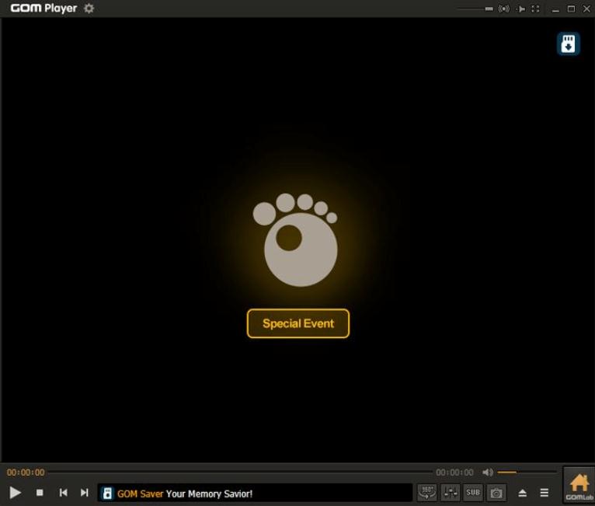Open the control panel equalizer icon
The width and height of the screenshot is (595, 506).
[451, 493]
